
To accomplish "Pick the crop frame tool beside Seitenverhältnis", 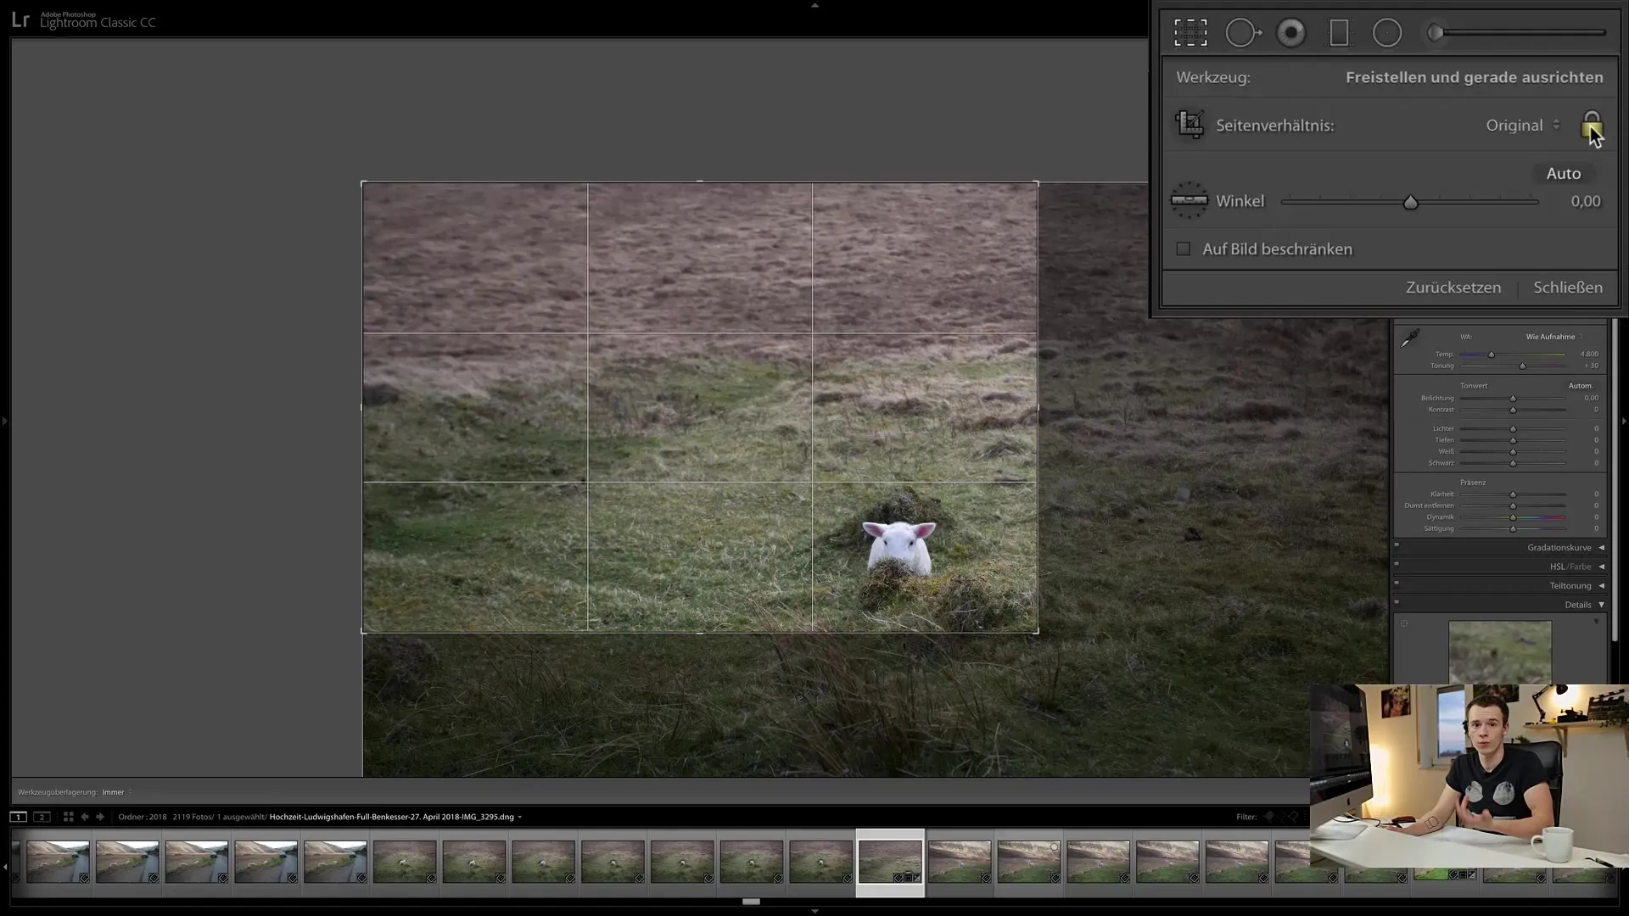I will pyautogui.click(x=1190, y=125).
